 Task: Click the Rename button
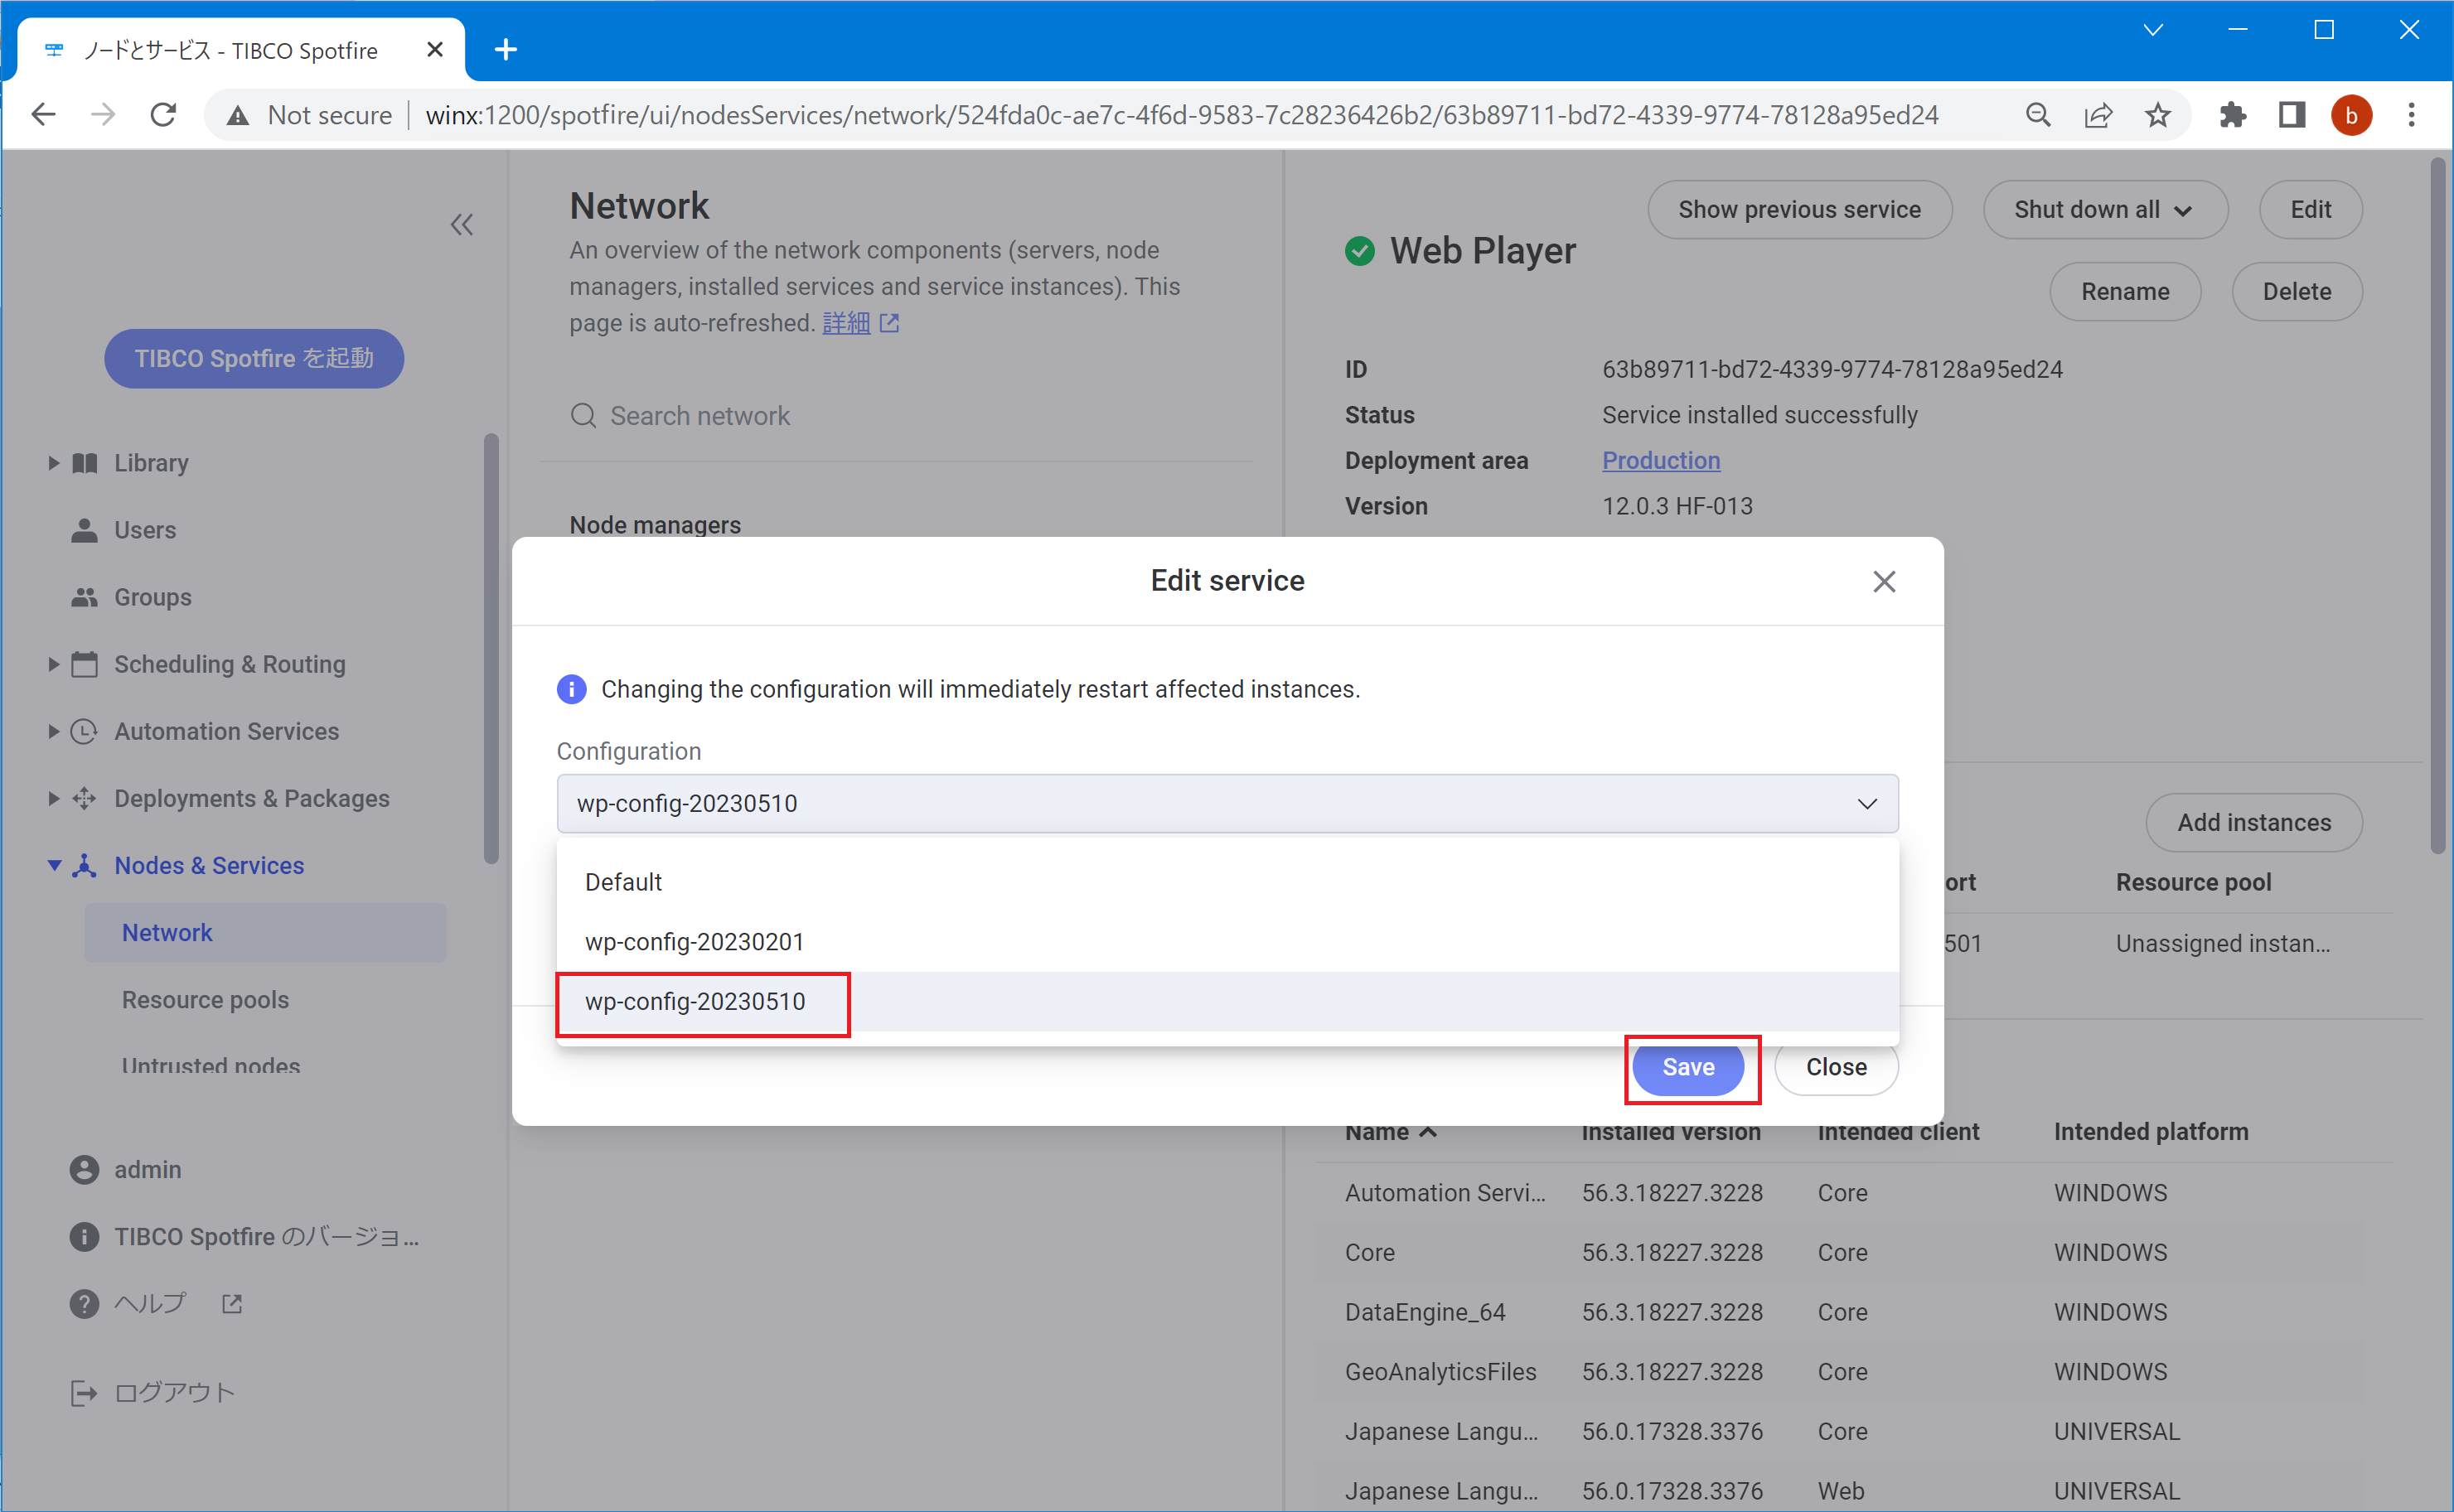(x=2125, y=292)
